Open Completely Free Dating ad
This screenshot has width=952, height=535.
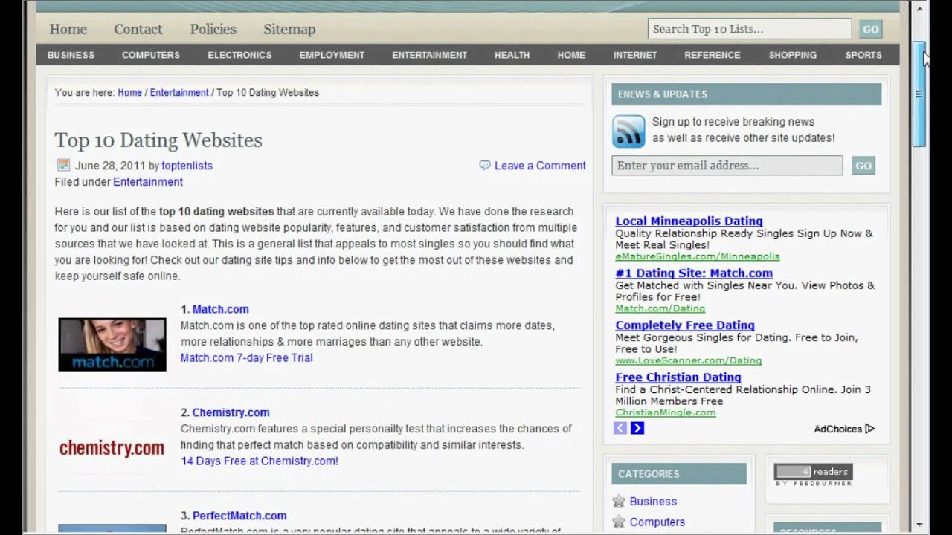click(685, 325)
